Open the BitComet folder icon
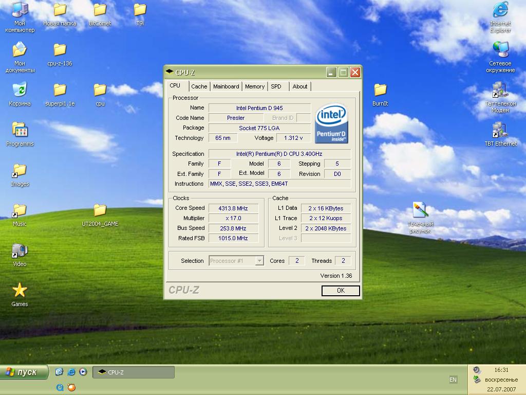 click(100, 15)
